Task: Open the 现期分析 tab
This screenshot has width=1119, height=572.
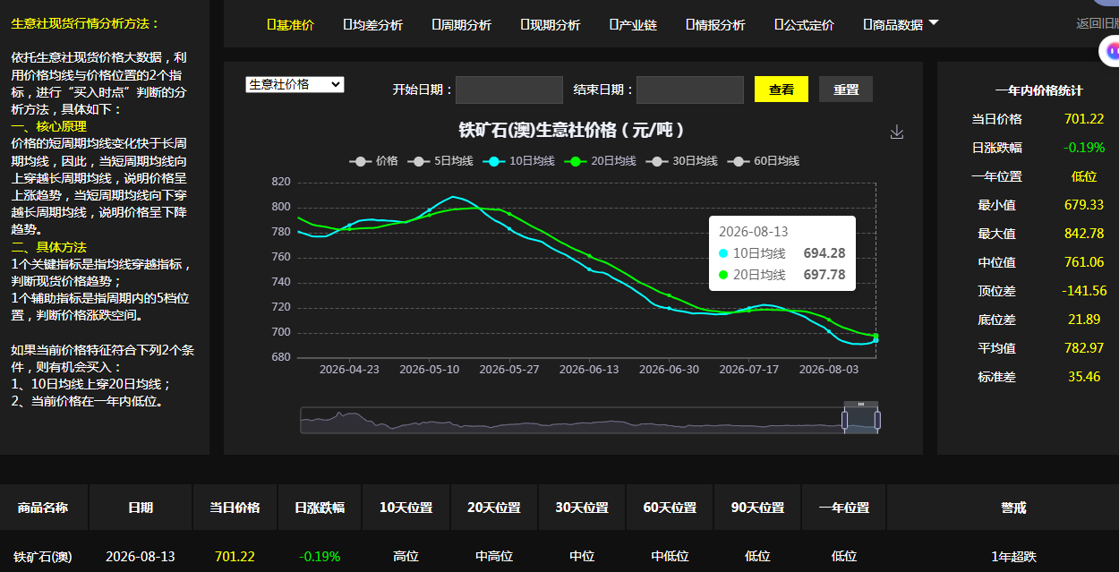Action: point(550,25)
